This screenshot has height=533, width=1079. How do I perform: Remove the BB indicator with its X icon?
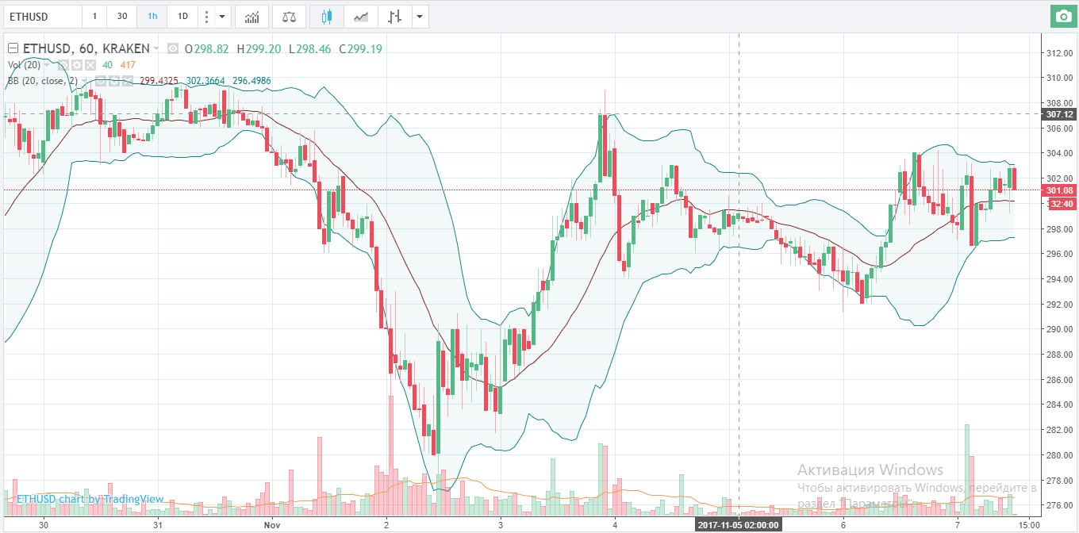click(x=127, y=81)
